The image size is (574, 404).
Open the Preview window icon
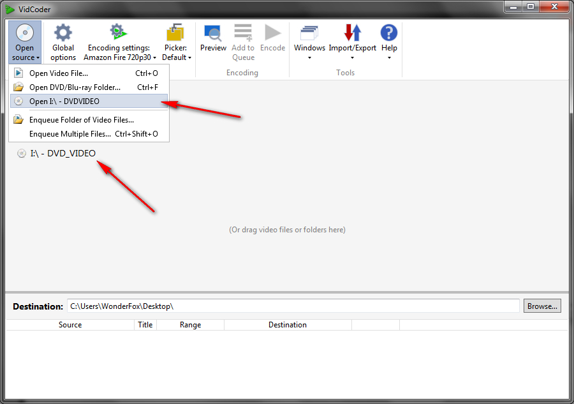pyautogui.click(x=212, y=33)
